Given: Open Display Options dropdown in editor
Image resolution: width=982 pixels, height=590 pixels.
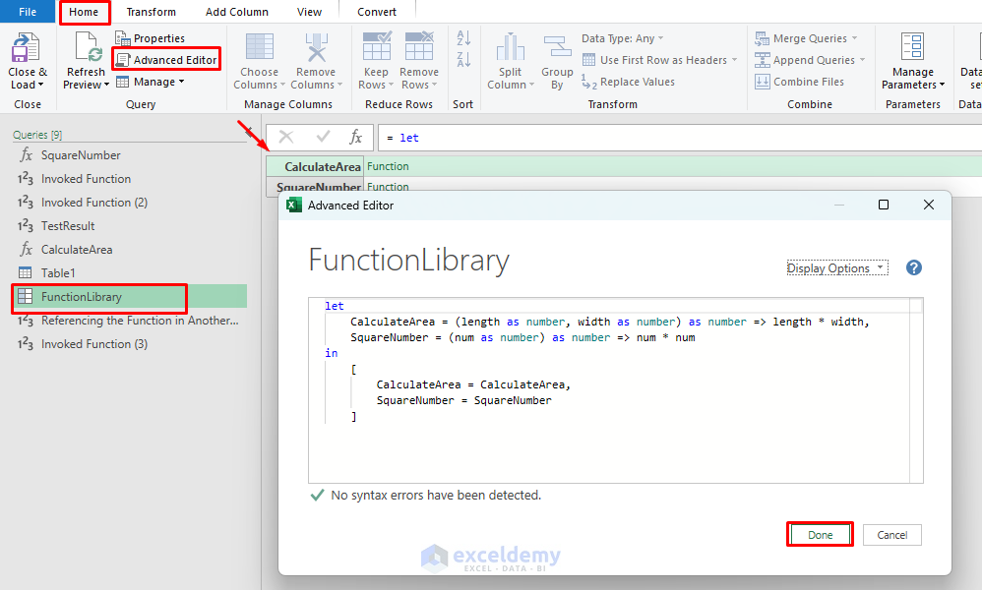Looking at the screenshot, I should (836, 267).
